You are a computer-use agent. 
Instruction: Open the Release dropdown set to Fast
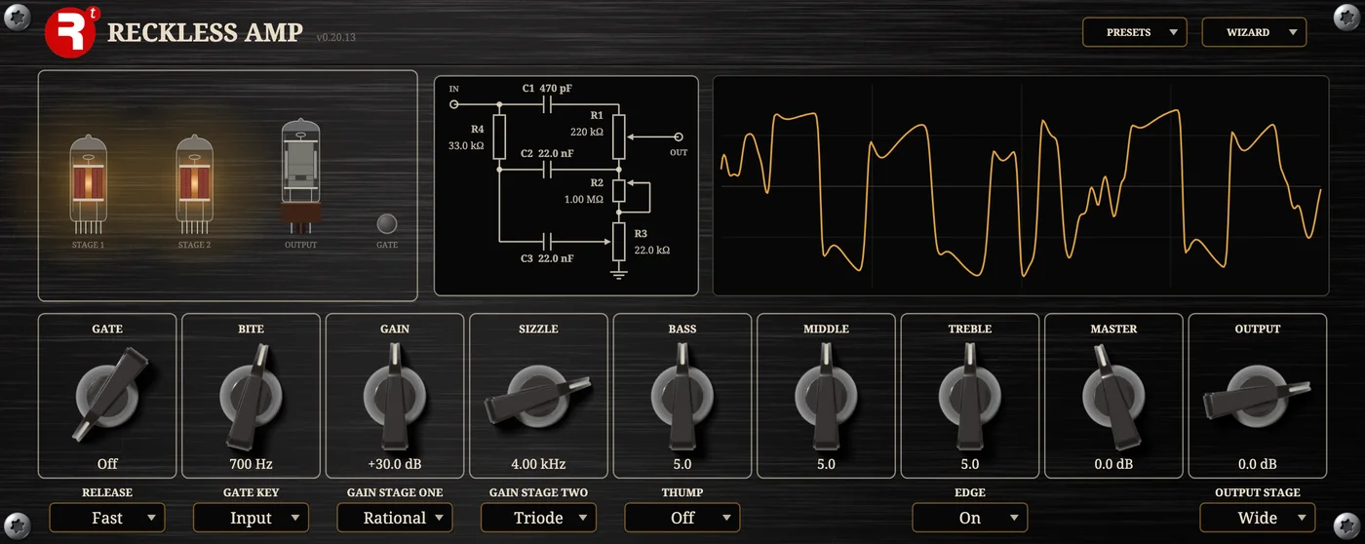point(107,518)
